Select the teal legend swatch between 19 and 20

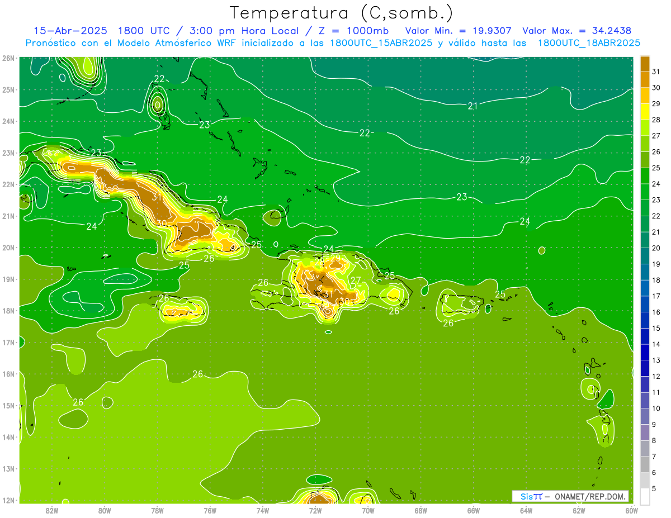[645, 256]
